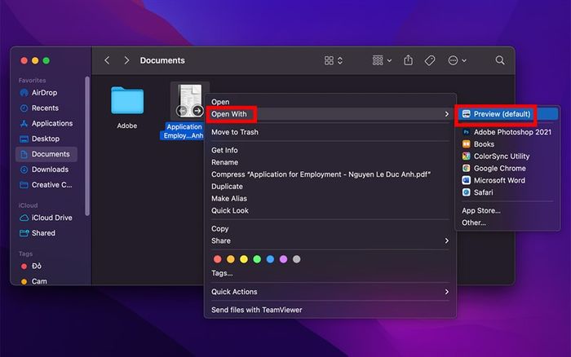Apply the purple color tag

click(x=283, y=259)
